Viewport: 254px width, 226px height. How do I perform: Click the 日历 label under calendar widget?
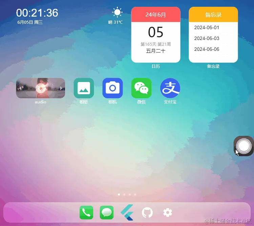(156, 66)
